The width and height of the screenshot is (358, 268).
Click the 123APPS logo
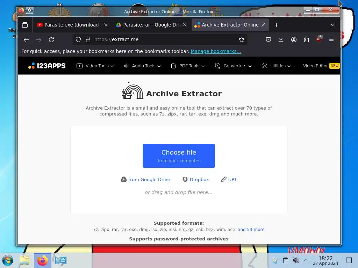pos(47,66)
